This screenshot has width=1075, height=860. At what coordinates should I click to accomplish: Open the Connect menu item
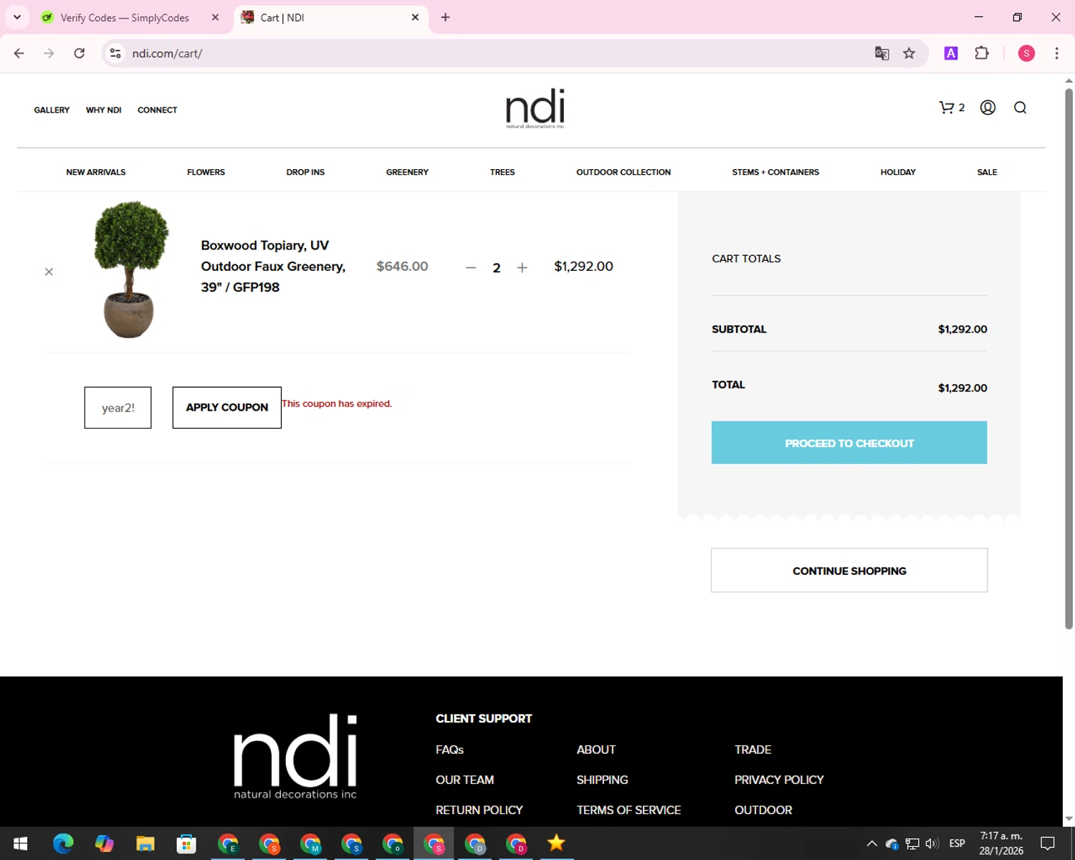(x=157, y=110)
